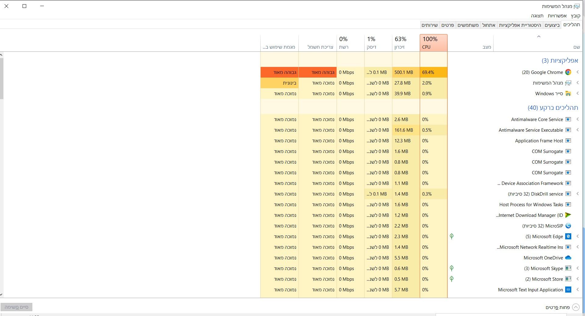
Task: Click the Microsoft Store process icon
Action: click(x=568, y=279)
